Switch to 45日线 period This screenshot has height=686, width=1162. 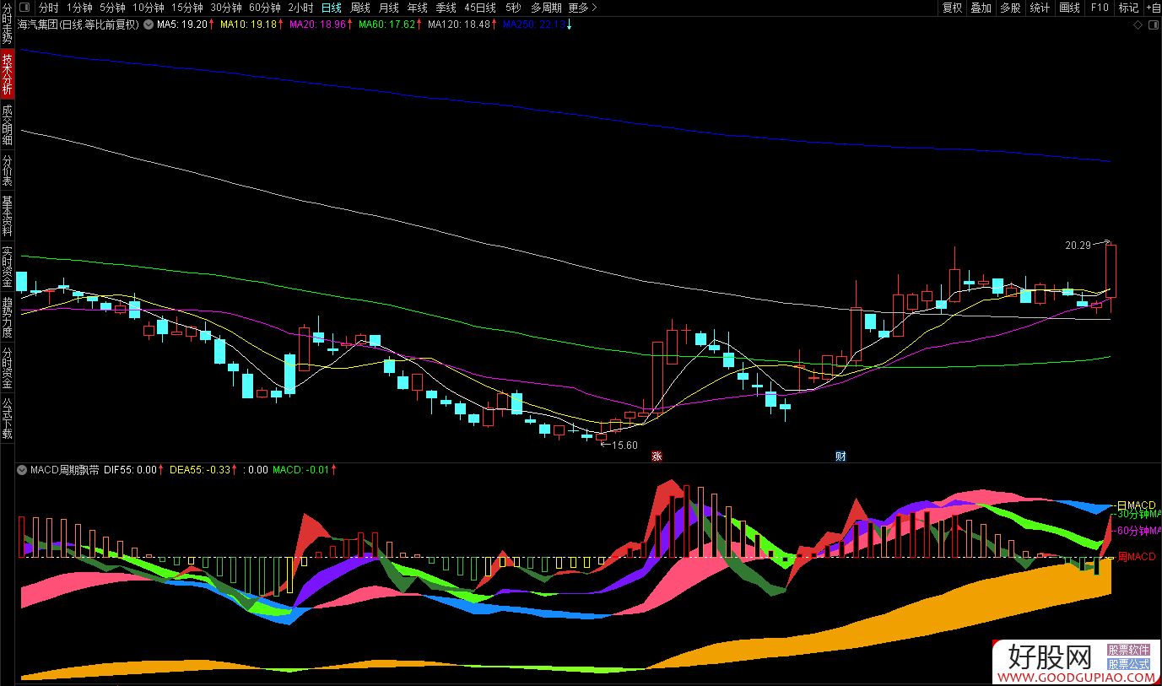[x=480, y=8]
